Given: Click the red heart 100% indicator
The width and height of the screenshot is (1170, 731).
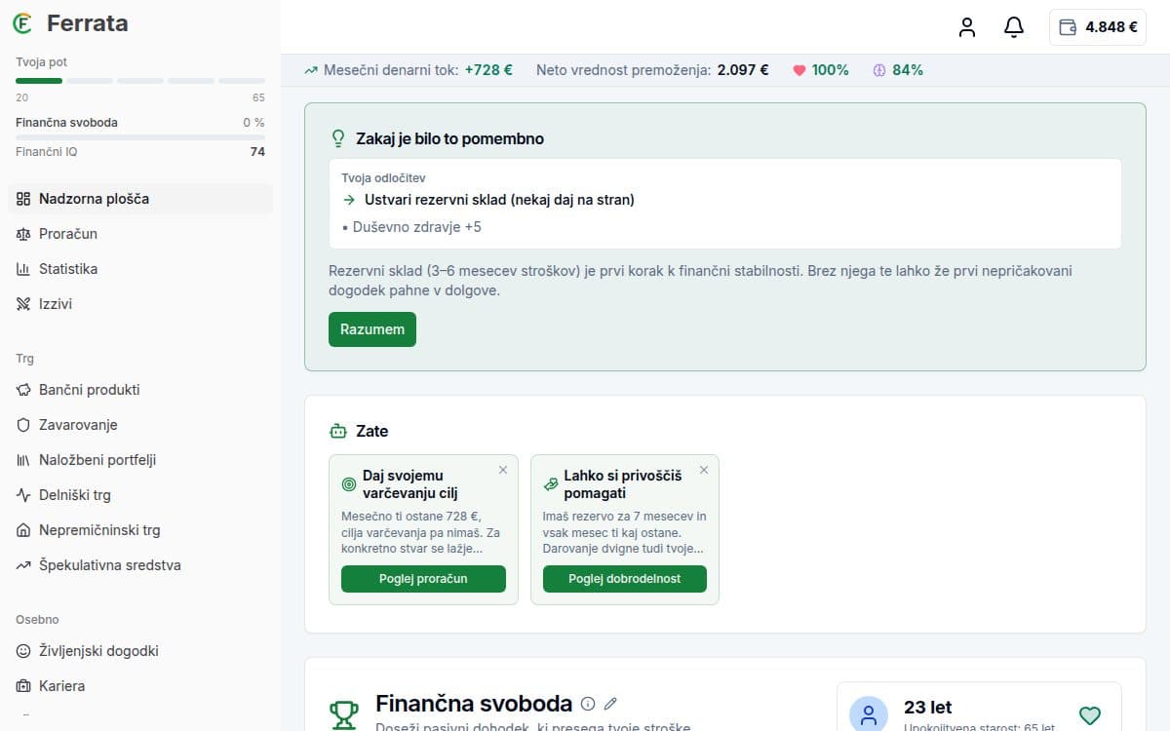Looking at the screenshot, I should pos(820,70).
